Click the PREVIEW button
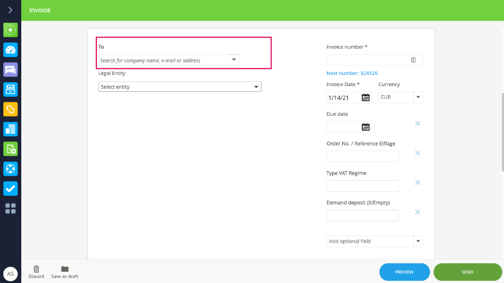The width and height of the screenshot is (504, 283). [x=404, y=272]
